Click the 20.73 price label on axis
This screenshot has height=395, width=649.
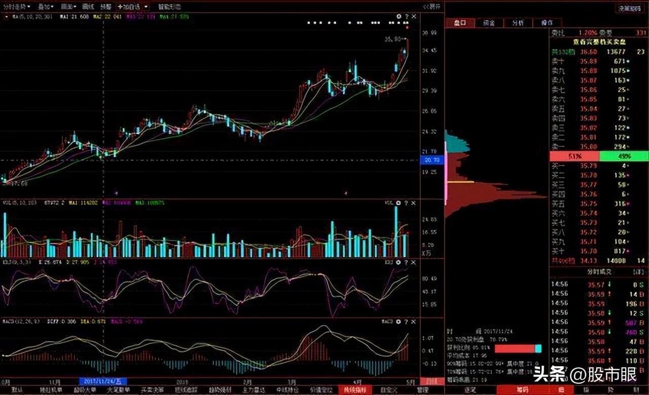[x=431, y=160]
